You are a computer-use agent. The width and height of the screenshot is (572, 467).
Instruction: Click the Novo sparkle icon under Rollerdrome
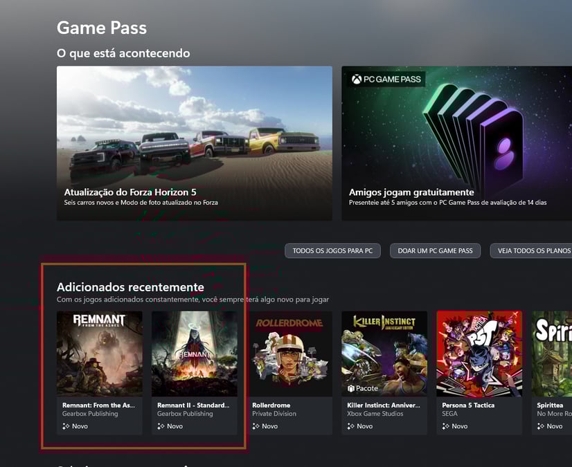coord(256,426)
